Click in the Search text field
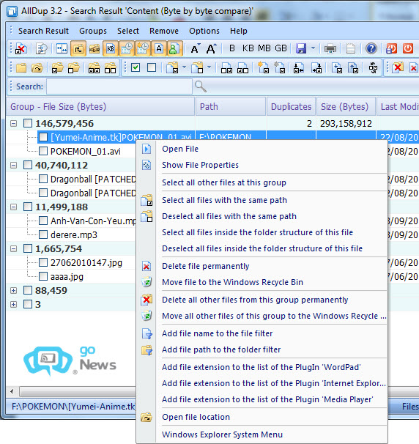The image size is (419, 444). (x=119, y=86)
